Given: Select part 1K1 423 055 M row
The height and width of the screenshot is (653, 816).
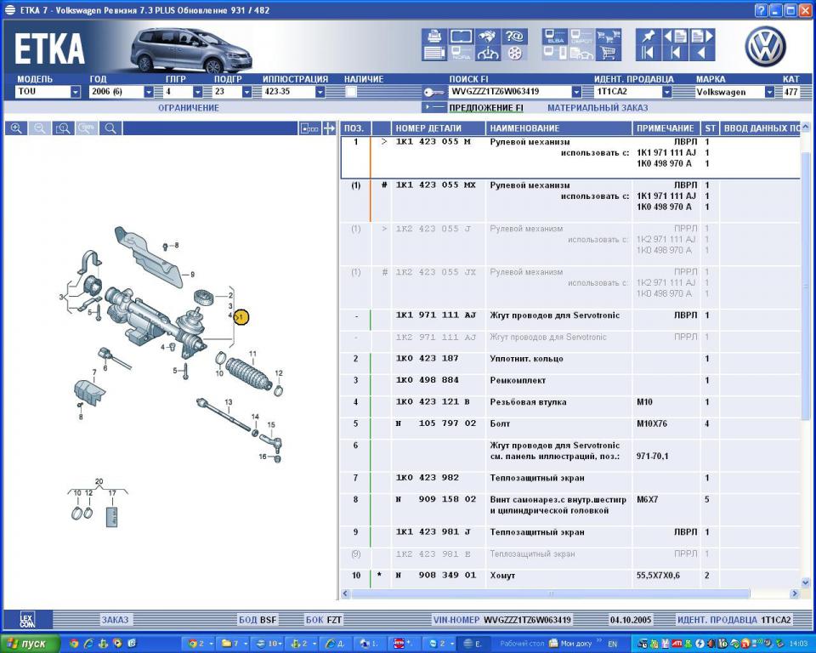Looking at the screenshot, I should (571, 157).
